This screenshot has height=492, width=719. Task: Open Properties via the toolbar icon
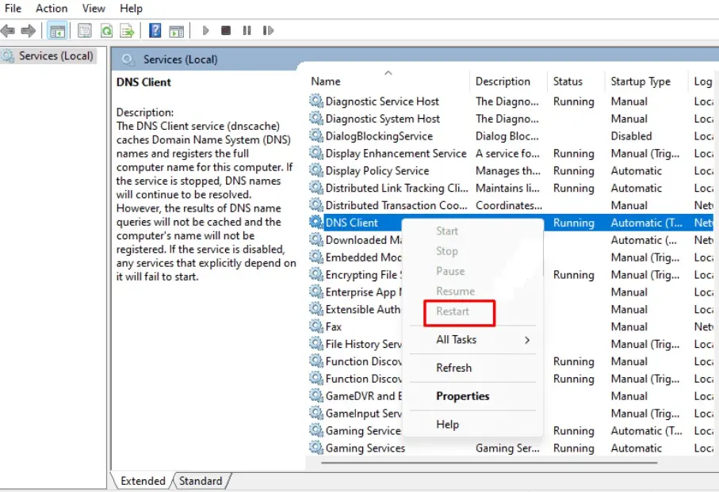point(83,30)
